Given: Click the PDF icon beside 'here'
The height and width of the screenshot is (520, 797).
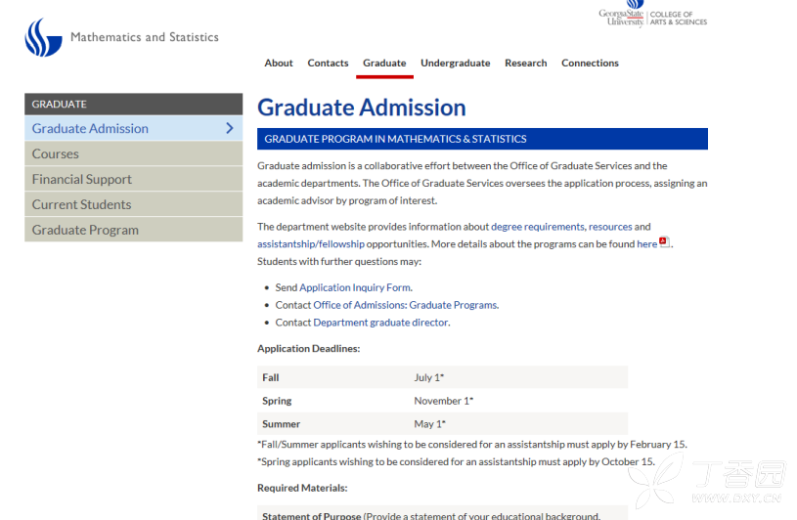Looking at the screenshot, I should [664, 242].
